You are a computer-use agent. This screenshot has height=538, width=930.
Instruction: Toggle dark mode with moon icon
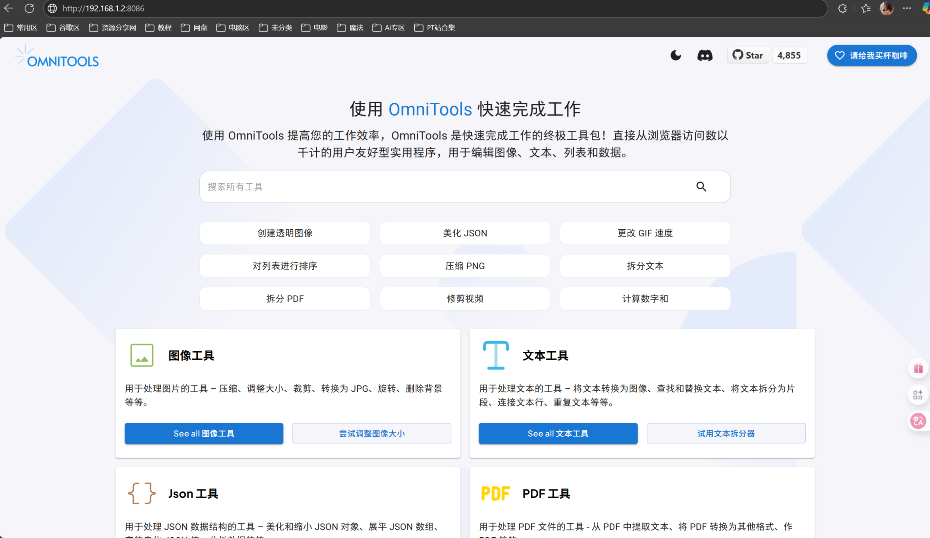point(675,55)
